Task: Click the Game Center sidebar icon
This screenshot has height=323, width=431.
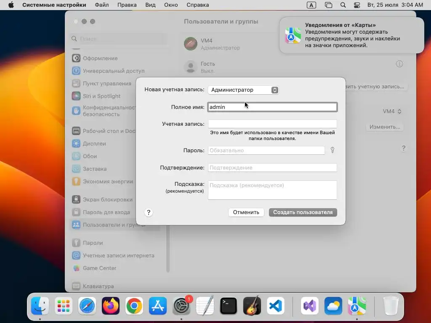Action: (x=76, y=268)
